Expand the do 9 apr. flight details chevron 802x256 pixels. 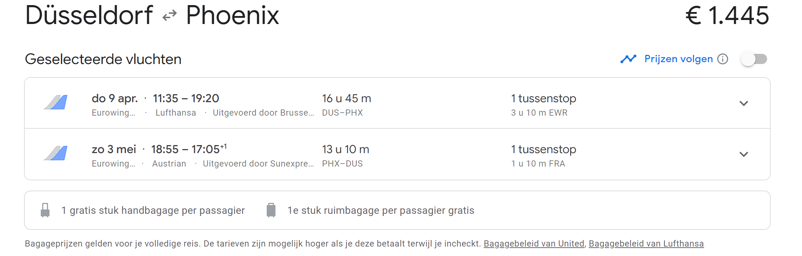744,103
